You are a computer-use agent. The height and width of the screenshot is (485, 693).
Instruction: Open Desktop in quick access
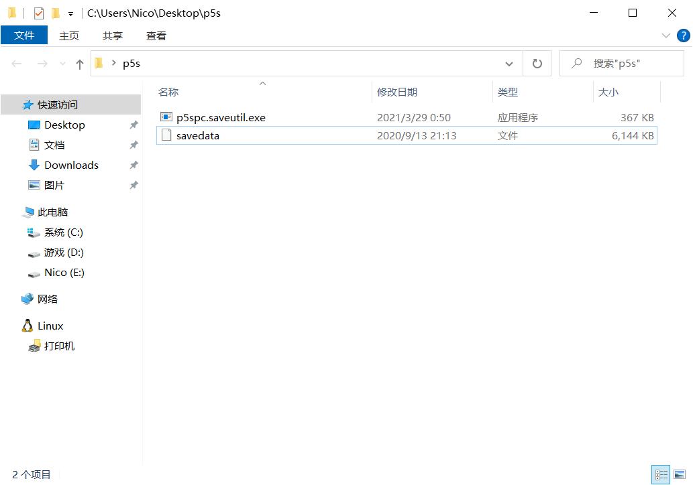[x=64, y=125]
